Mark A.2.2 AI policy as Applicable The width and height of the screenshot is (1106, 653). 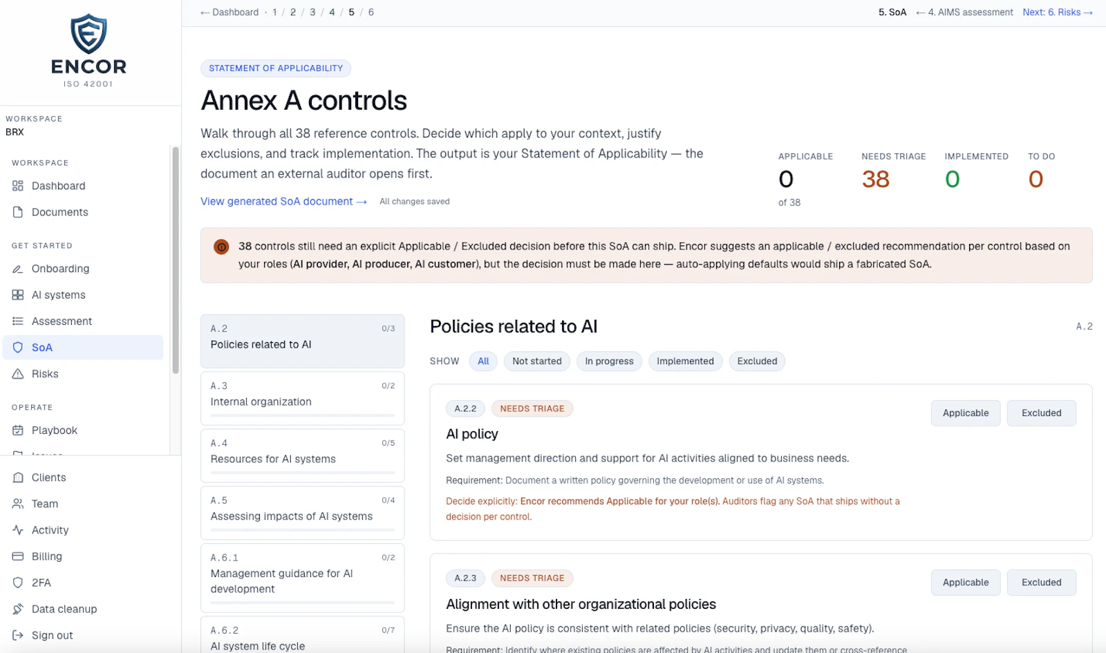tap(966, 413)
